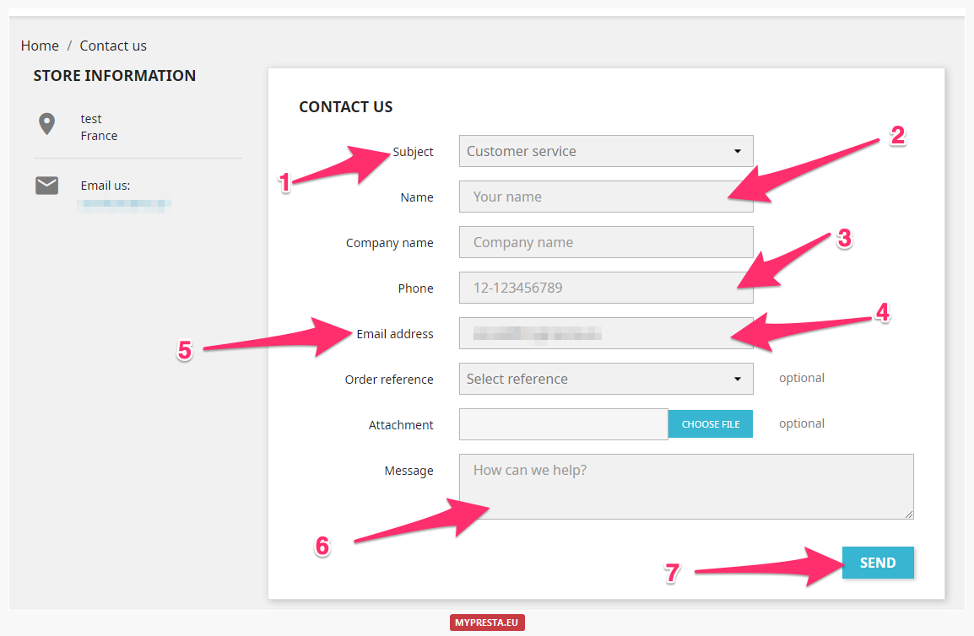Click the Subject label next to arrow 1

click(413, 152)
